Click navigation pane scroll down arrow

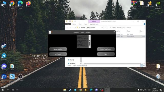tap(81, 63)
